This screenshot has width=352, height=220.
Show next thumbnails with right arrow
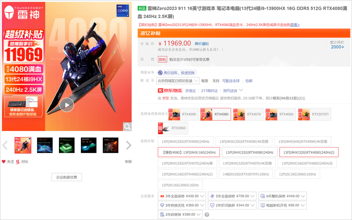pos(129,145)
